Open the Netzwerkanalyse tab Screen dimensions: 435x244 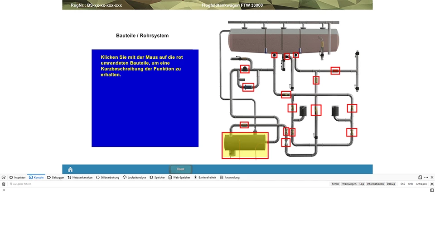tap(80, 178)
